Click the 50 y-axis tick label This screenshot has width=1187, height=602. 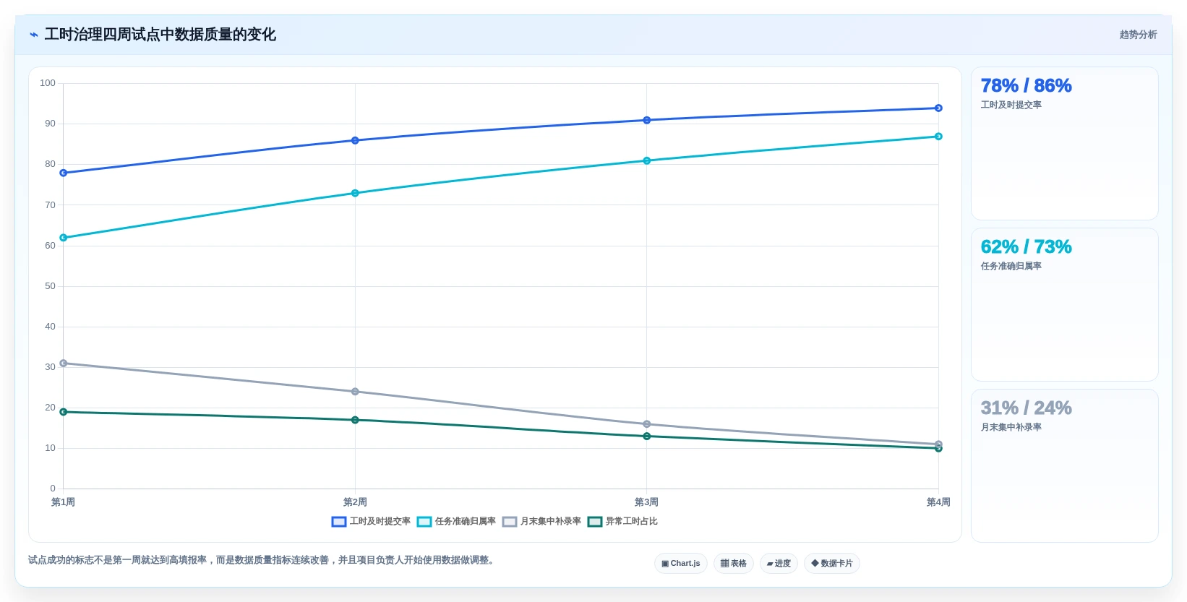coord(50,286)
